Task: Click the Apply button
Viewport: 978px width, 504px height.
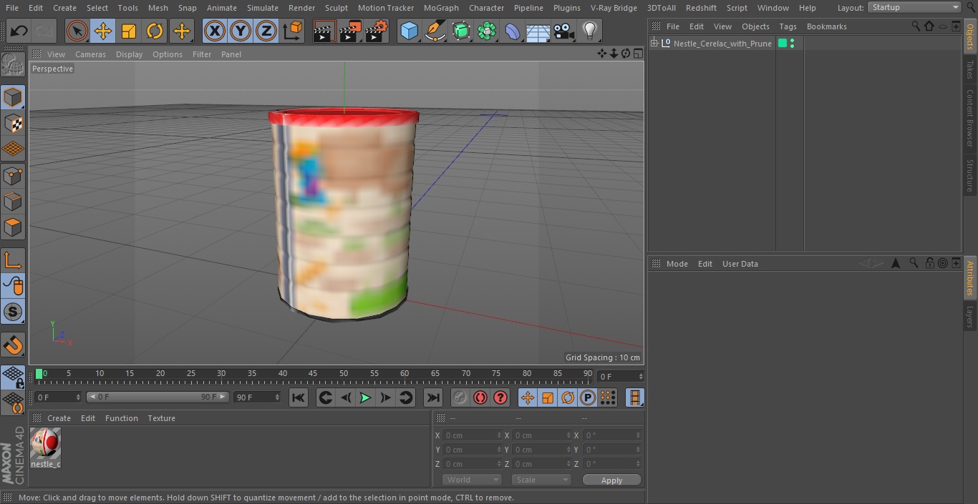Action: click(611, 480)
